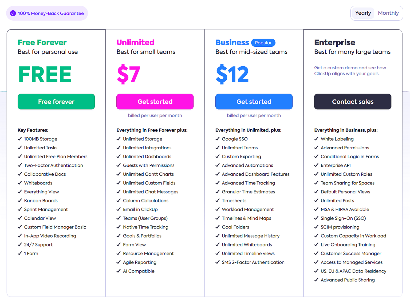
Task: Click the checkmark beside SCIM provisioning
Action: pos(316,227)
